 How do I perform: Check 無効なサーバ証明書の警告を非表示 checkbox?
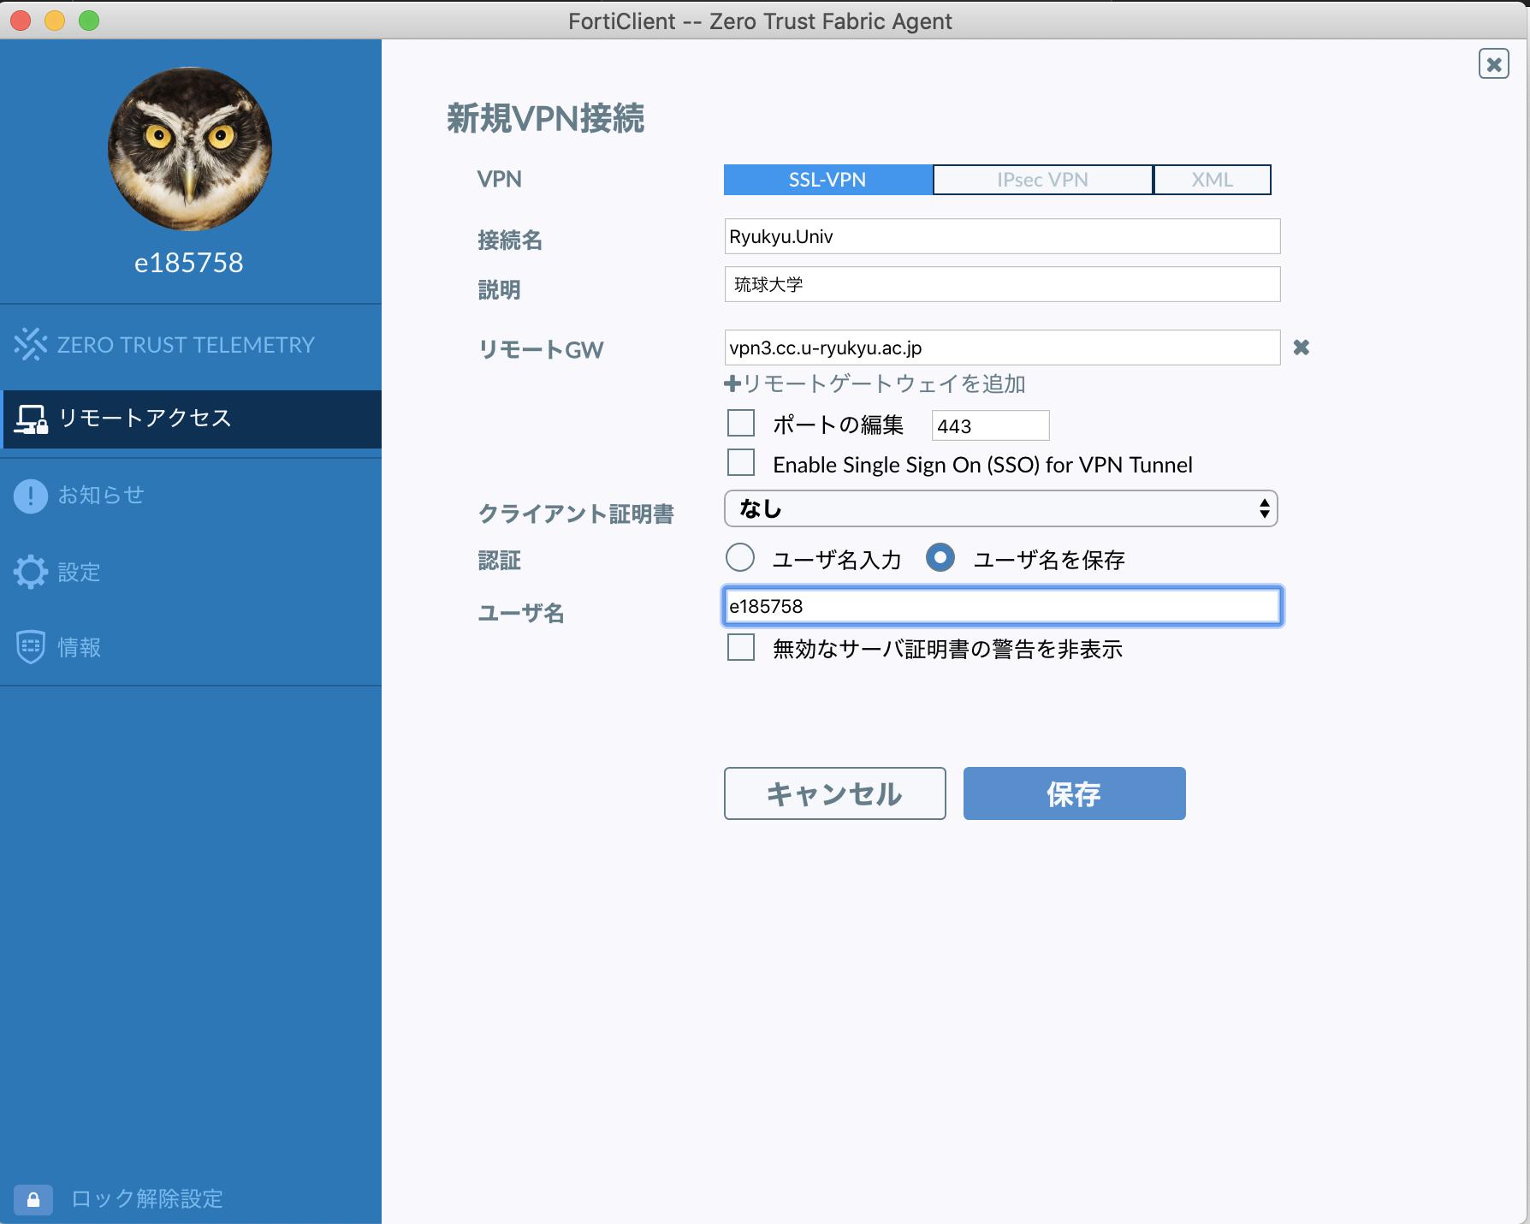click(x=741, y=647)
